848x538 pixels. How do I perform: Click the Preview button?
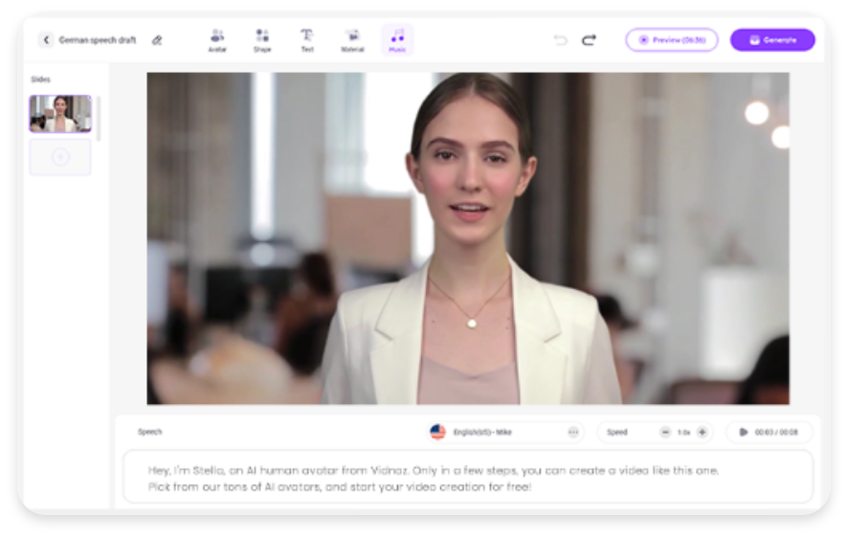tap(671, 40)
